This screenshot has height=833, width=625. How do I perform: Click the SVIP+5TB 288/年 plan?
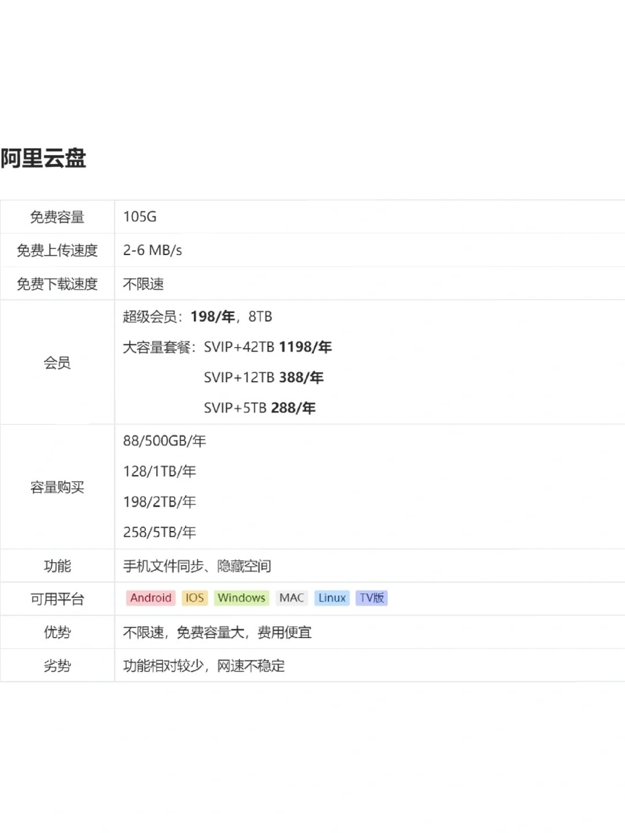[x=259, y=408]
